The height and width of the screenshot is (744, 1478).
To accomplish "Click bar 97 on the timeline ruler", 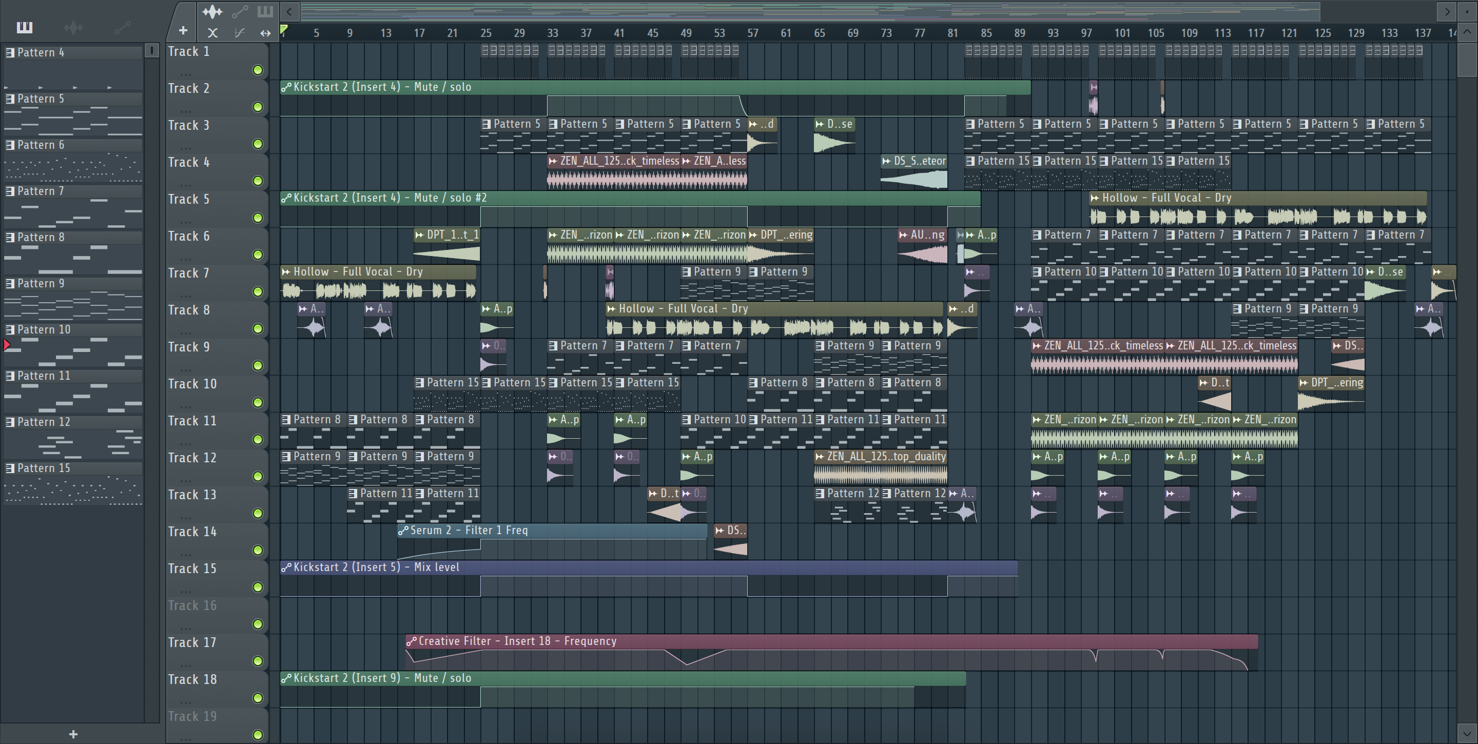I will 1086,33.
